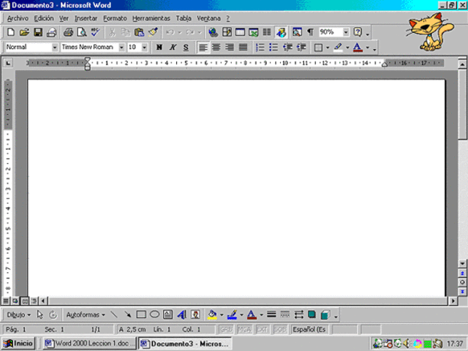Select the Rectangle drawing tool
The image size is (468, 351).
tap(141, 314)
